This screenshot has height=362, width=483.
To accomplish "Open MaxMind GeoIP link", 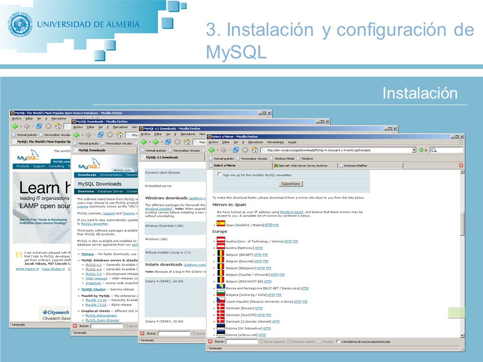I will (x=291, y=212).
